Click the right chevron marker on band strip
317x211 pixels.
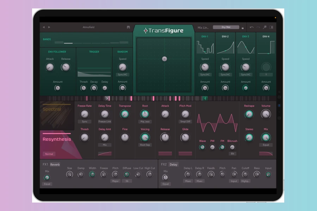pos(107,98)
